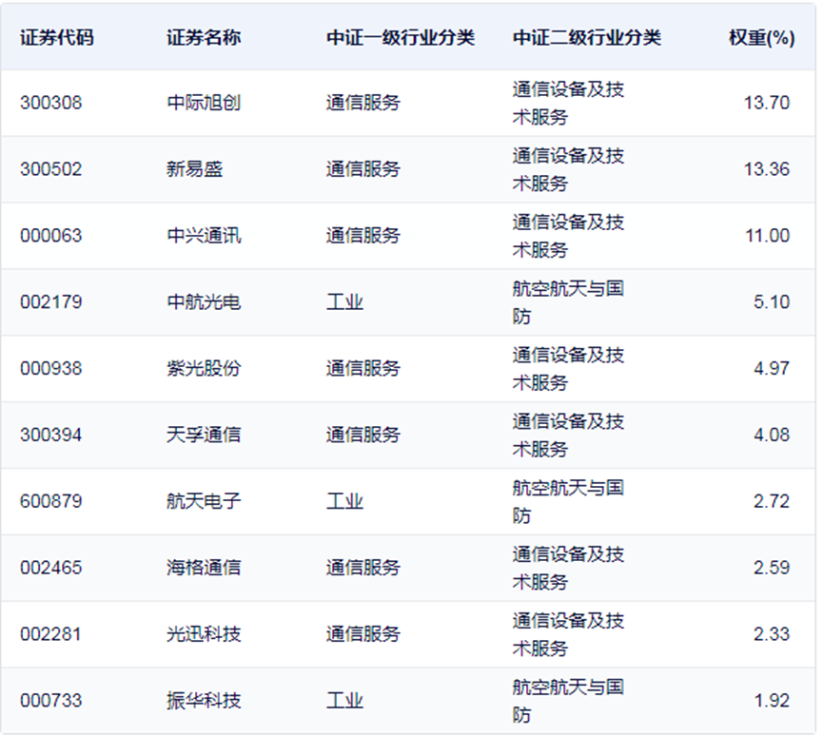Click weight value 2.33
Screen dimensions: 823x736
pyautogui.click(x=772, y=634)
